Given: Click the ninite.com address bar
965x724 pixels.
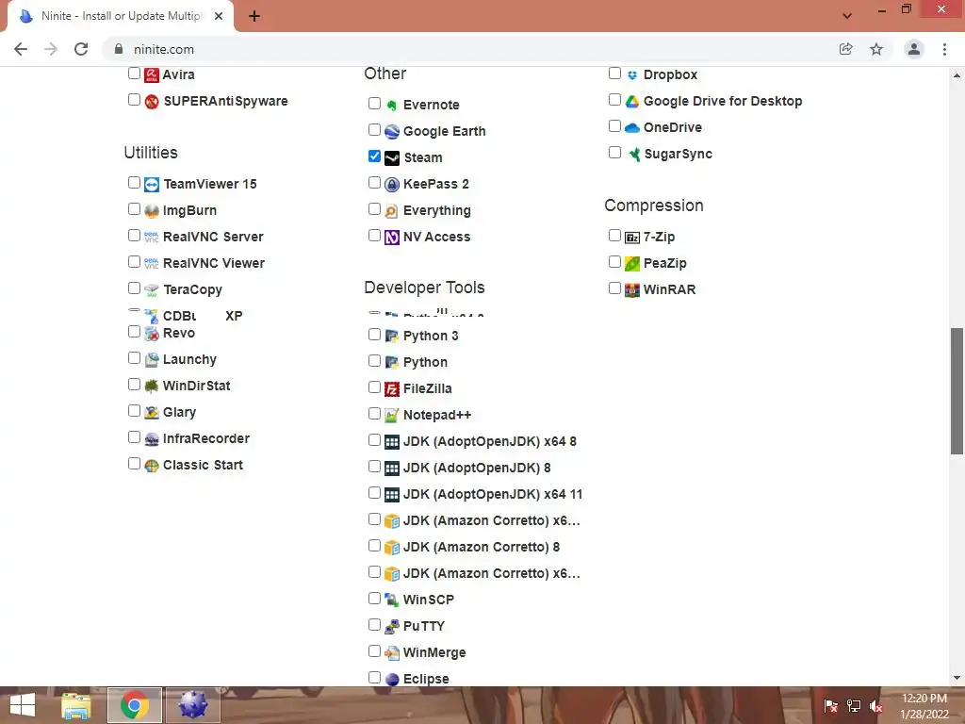Looking at the screenshot, I should coord(471,49).
